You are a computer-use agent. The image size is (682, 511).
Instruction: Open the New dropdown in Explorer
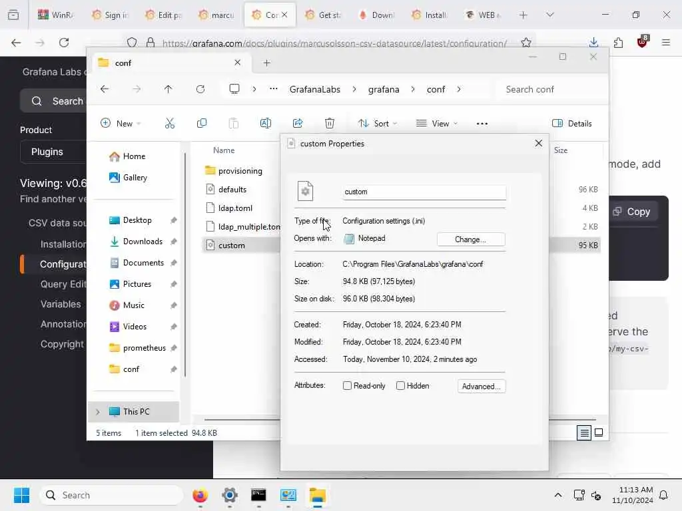[x=120, y=123]
